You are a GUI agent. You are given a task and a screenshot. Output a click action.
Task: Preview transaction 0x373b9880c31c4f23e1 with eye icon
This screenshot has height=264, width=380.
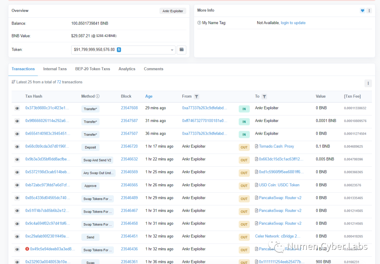(x=17, y=108)
